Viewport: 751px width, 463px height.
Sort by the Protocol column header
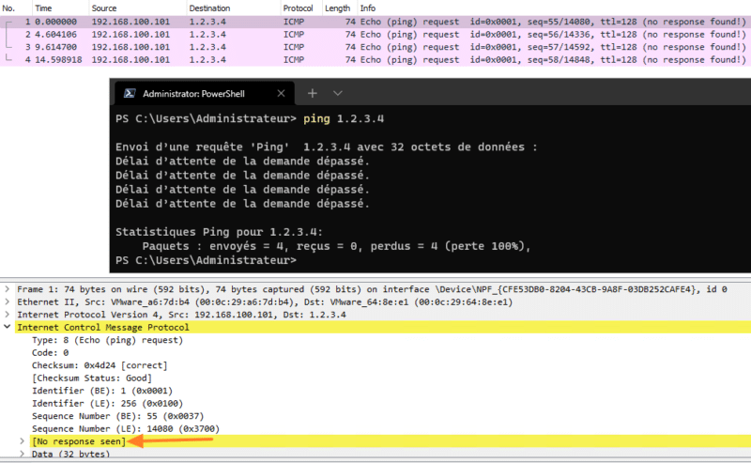point(299,8)
